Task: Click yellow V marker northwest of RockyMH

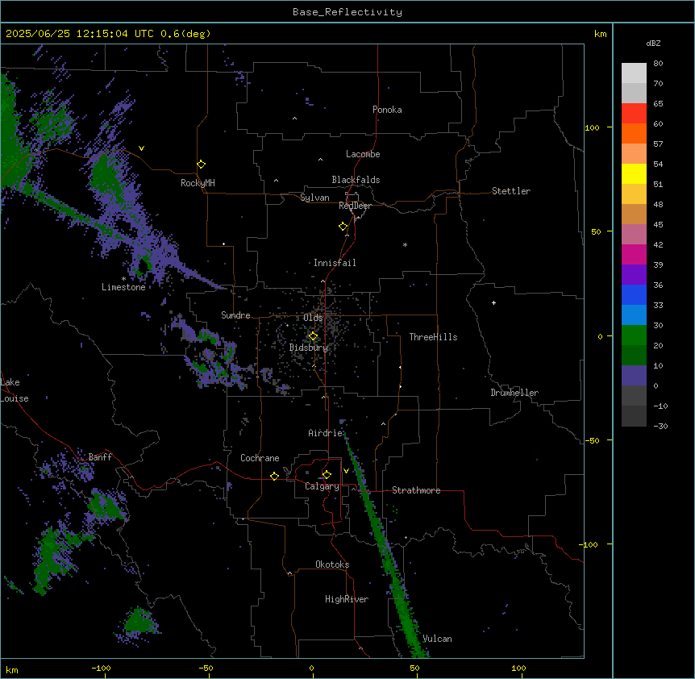Action: pos(141,148)
